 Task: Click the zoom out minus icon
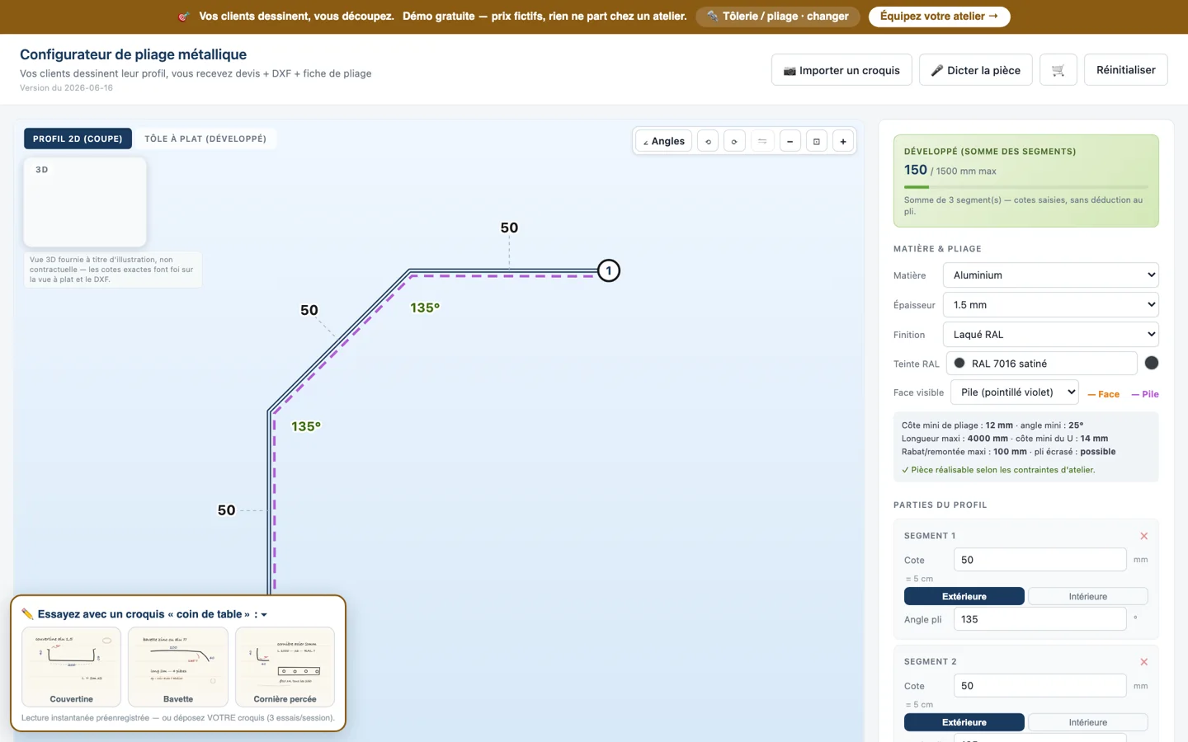point(790,141)
